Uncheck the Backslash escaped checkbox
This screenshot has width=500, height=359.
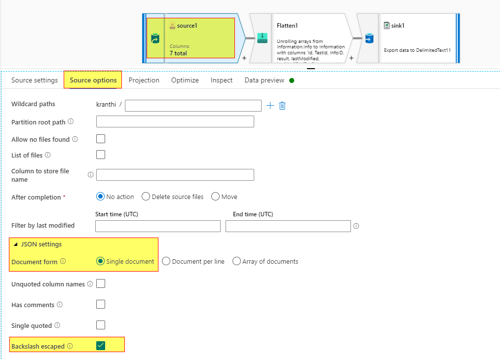click(x=101, y=346)
